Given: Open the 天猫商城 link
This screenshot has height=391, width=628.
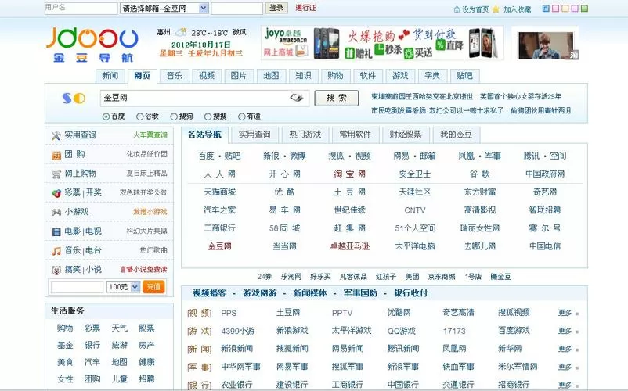Looking at the screenshot, I should click(x=219, y=192).
